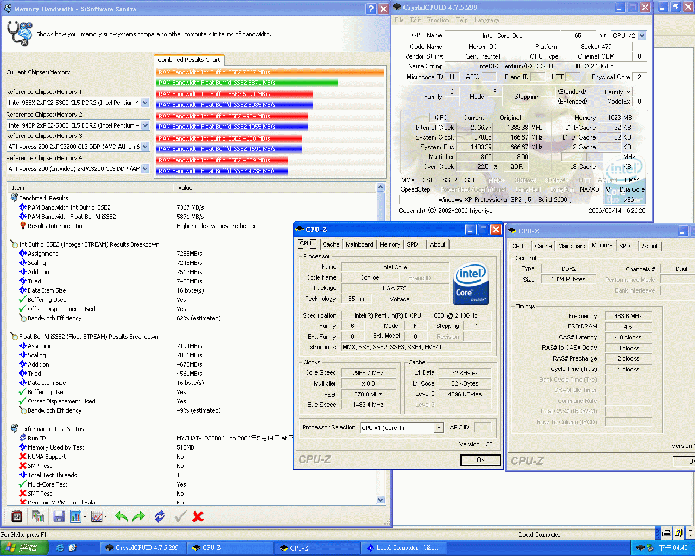695x556 pixels.
Task: Click the Run ID row icon
Action: [x=23, y=438]
